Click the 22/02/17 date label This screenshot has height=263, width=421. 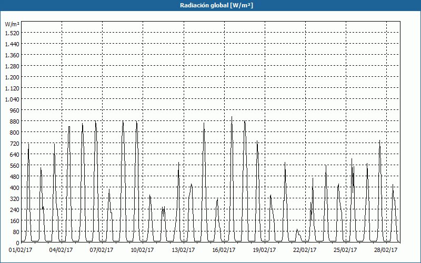pyautogui.click(x=305, y=250)
